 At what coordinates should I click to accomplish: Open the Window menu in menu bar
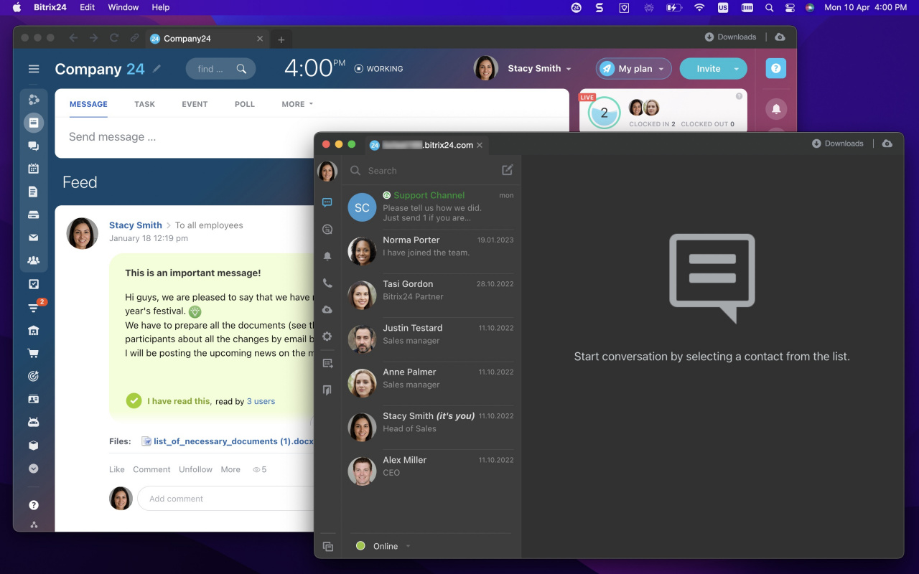tap(123, 7)
